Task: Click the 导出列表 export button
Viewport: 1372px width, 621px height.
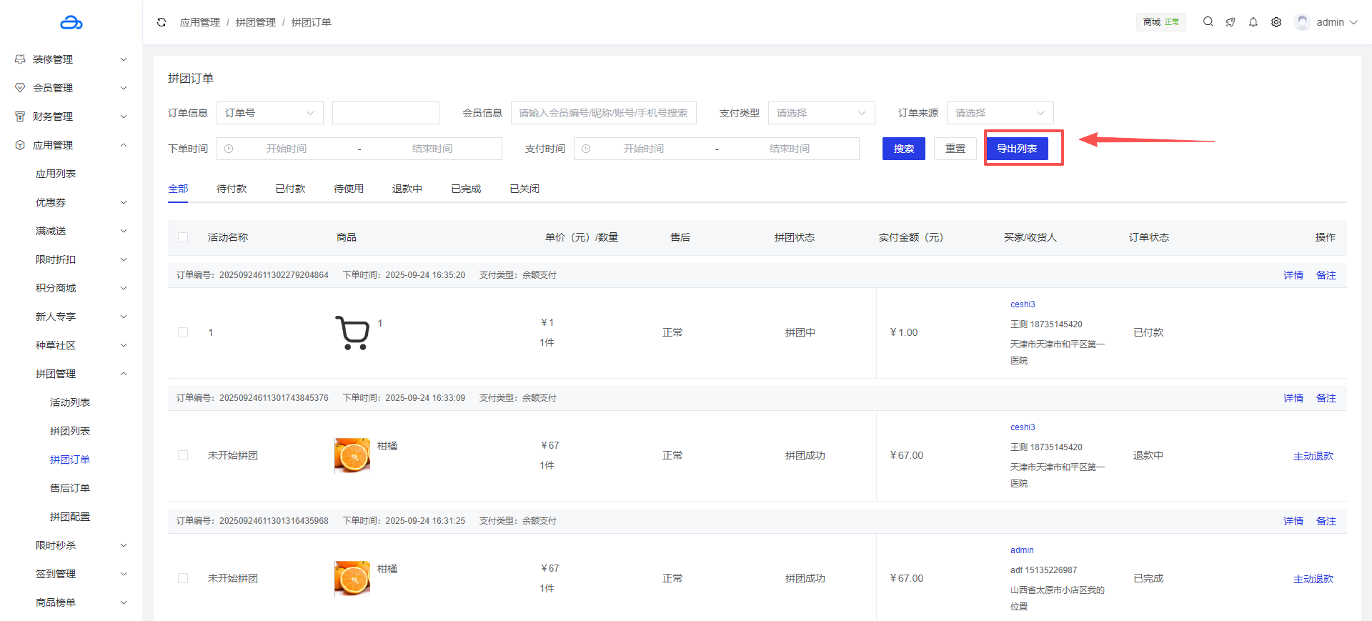Action: coord(1016,149)
